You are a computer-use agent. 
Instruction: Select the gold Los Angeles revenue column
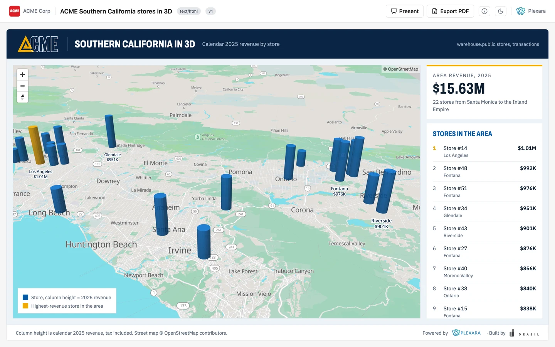tap(37, 145)
